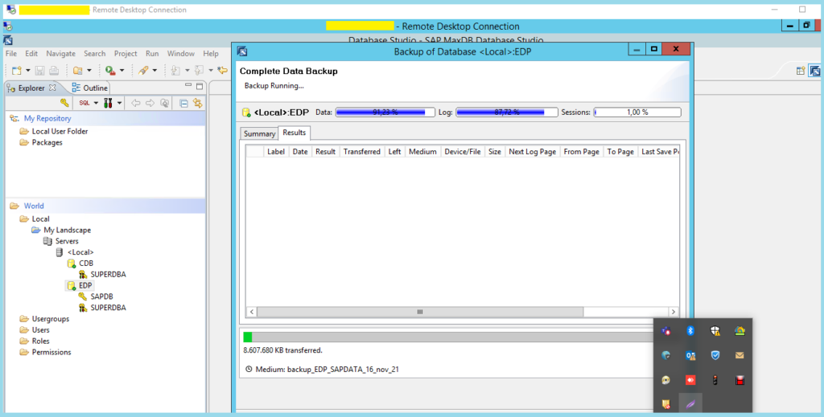Click the Sessions usage progress bar
The height and width of the screenshot is (417, 824).
coord(637,112)
